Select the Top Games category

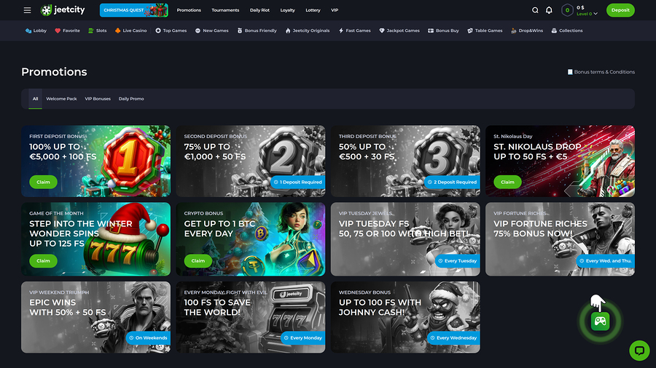pyautogui.click(x=171, y=31)
